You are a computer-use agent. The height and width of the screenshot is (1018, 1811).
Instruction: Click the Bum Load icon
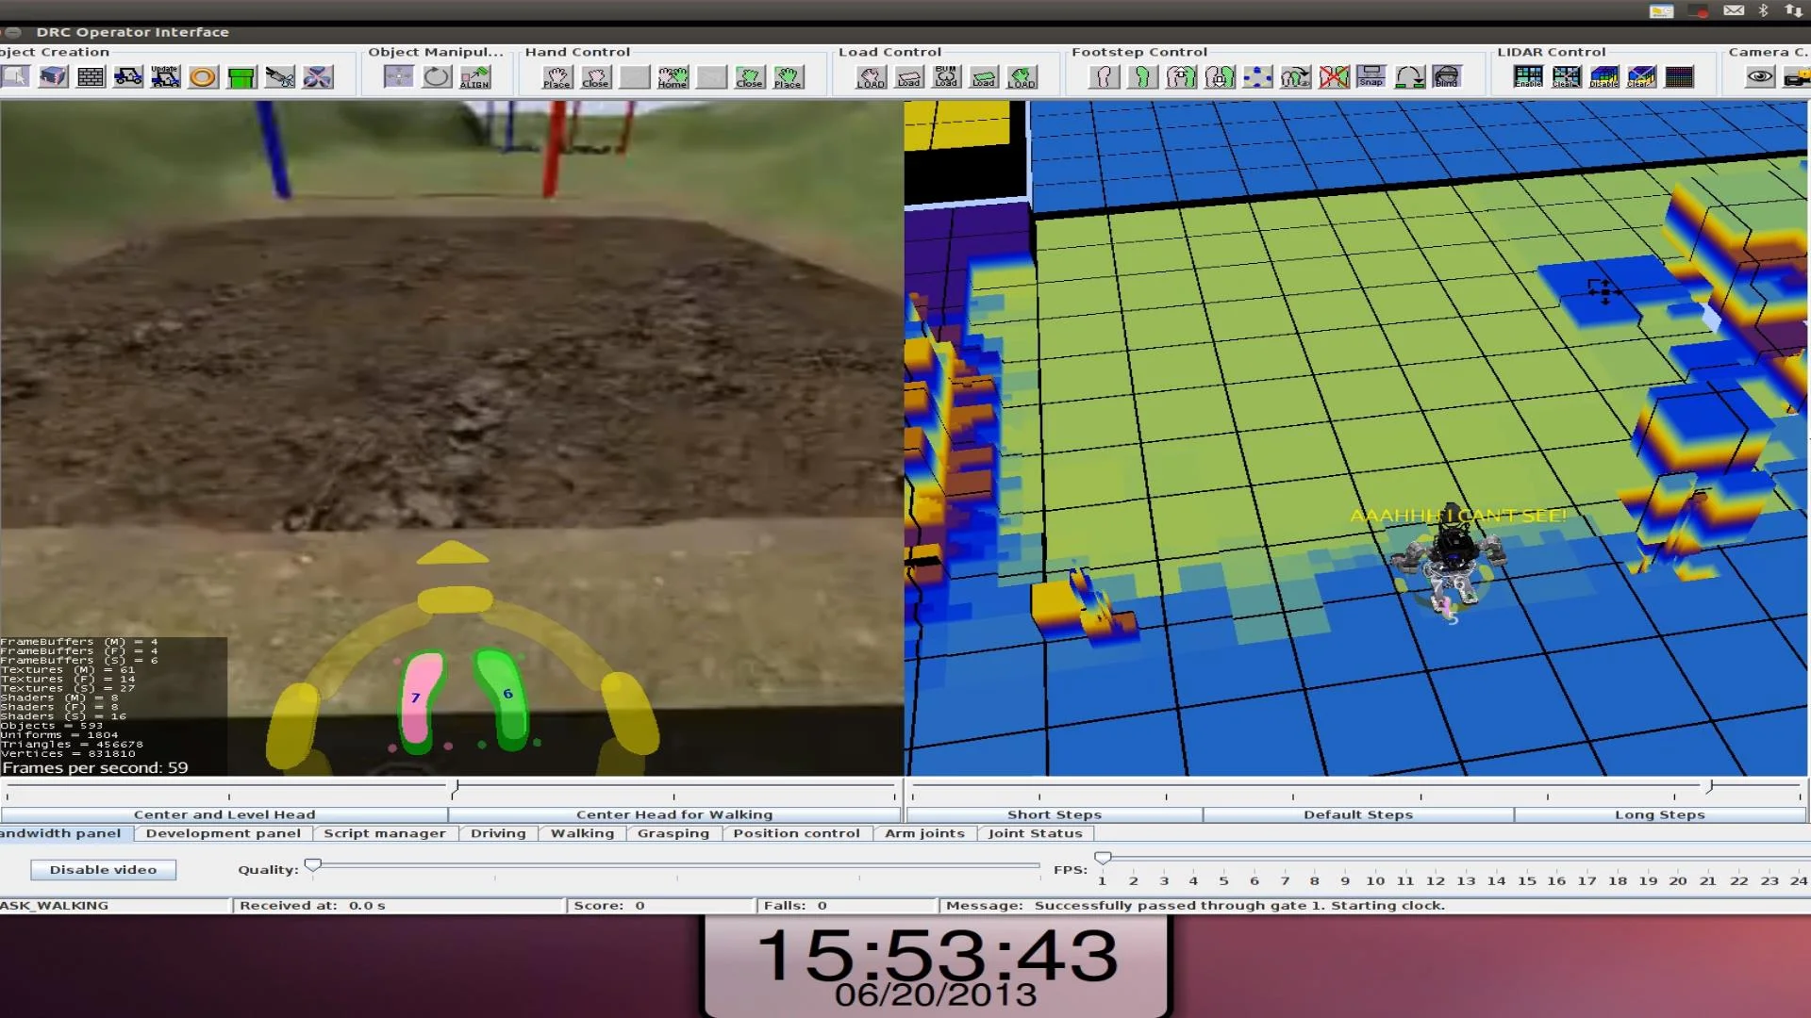tap(946, 76)
